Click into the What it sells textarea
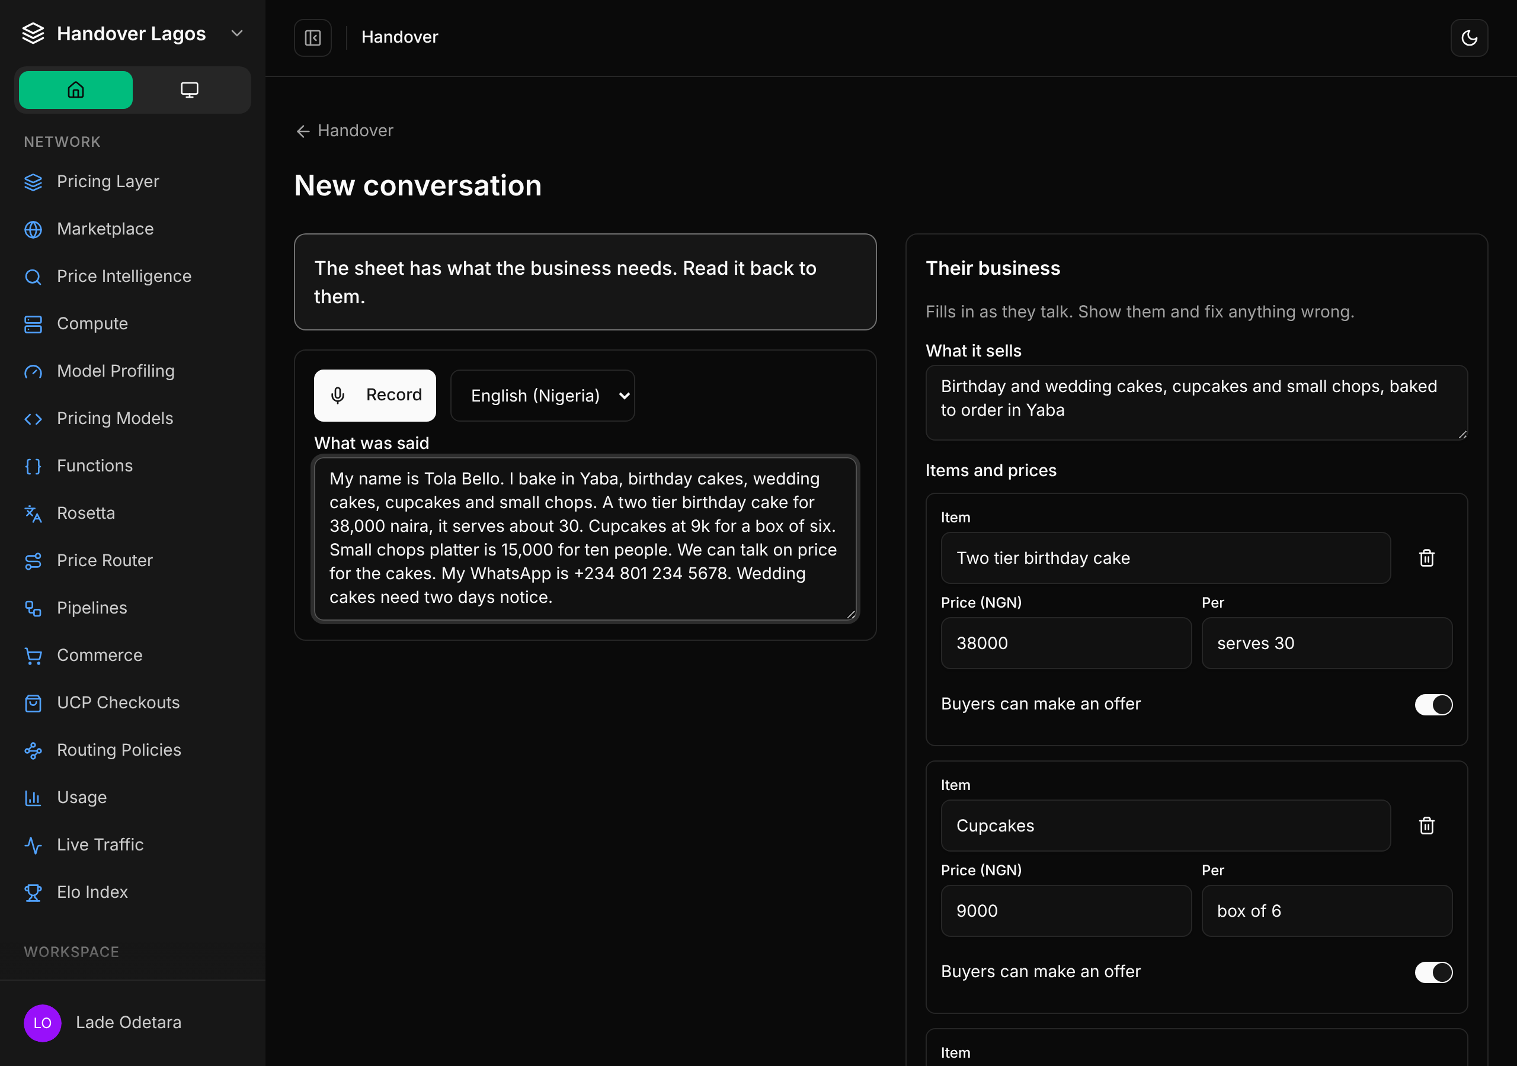This screenshot has height=1066, width=1517. (x=1196, y=403)
